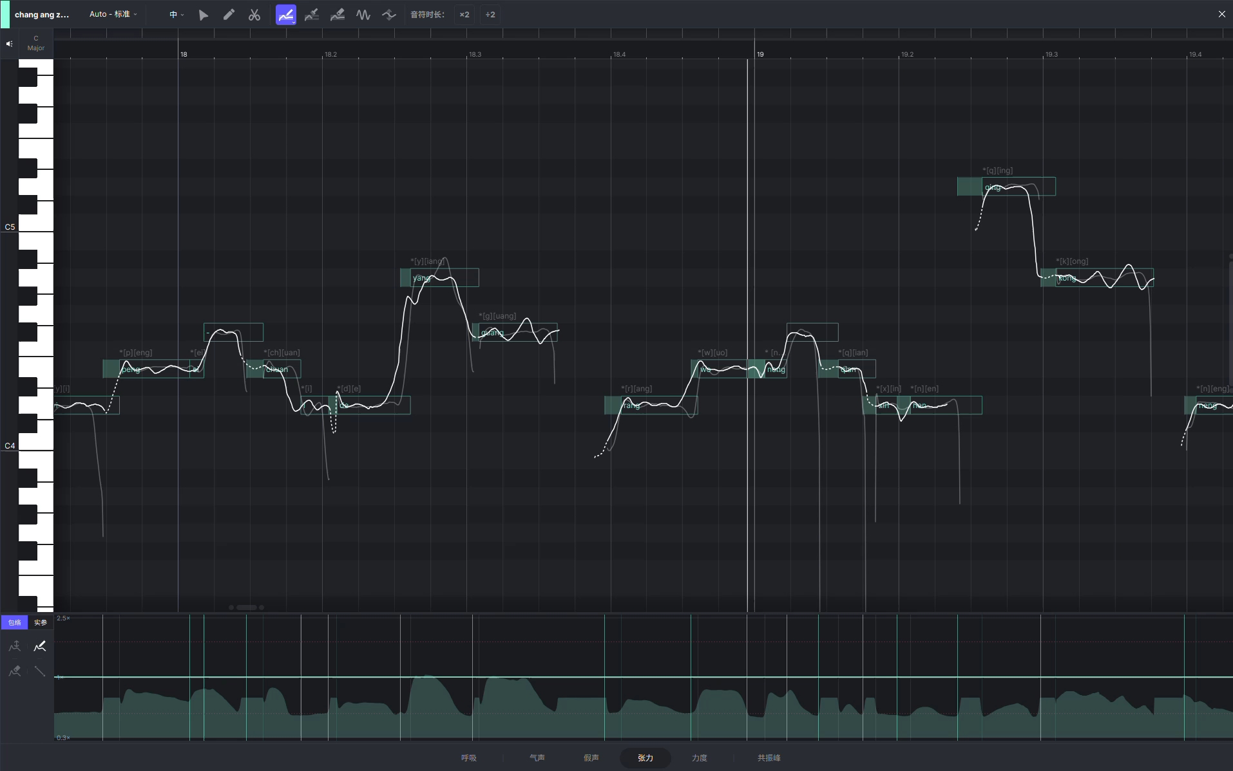Select the envelope straight line tool
Screen dimensions: 1233x771
[40, 671]
